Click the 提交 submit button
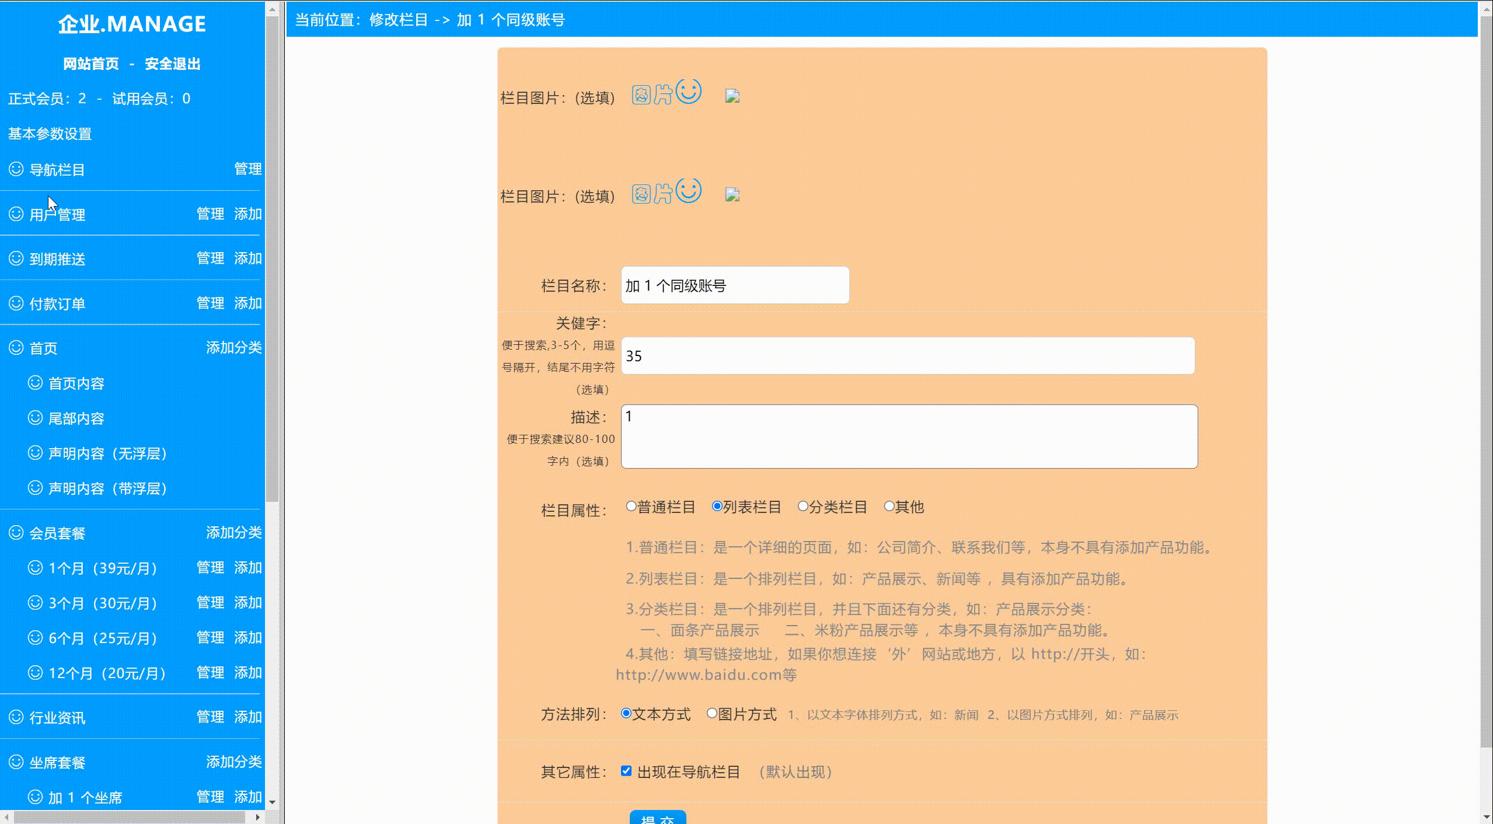The width and height of the screenshot is (1493, 824). (x=658, y=817)
